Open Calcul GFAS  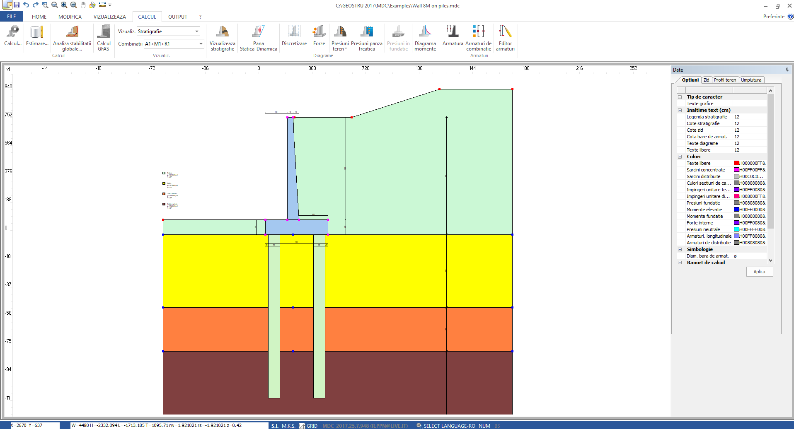[x=104, y=38]
